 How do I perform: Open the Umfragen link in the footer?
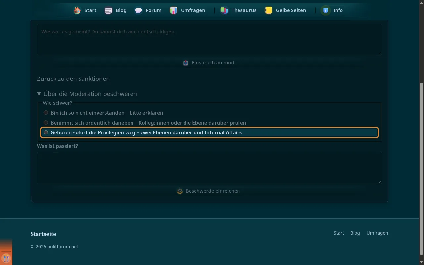tap(377, 233)
